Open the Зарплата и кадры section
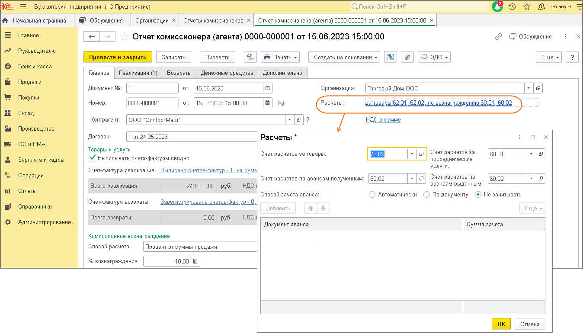The height and width of the screenshot is (334, 583). click(41, 160)
